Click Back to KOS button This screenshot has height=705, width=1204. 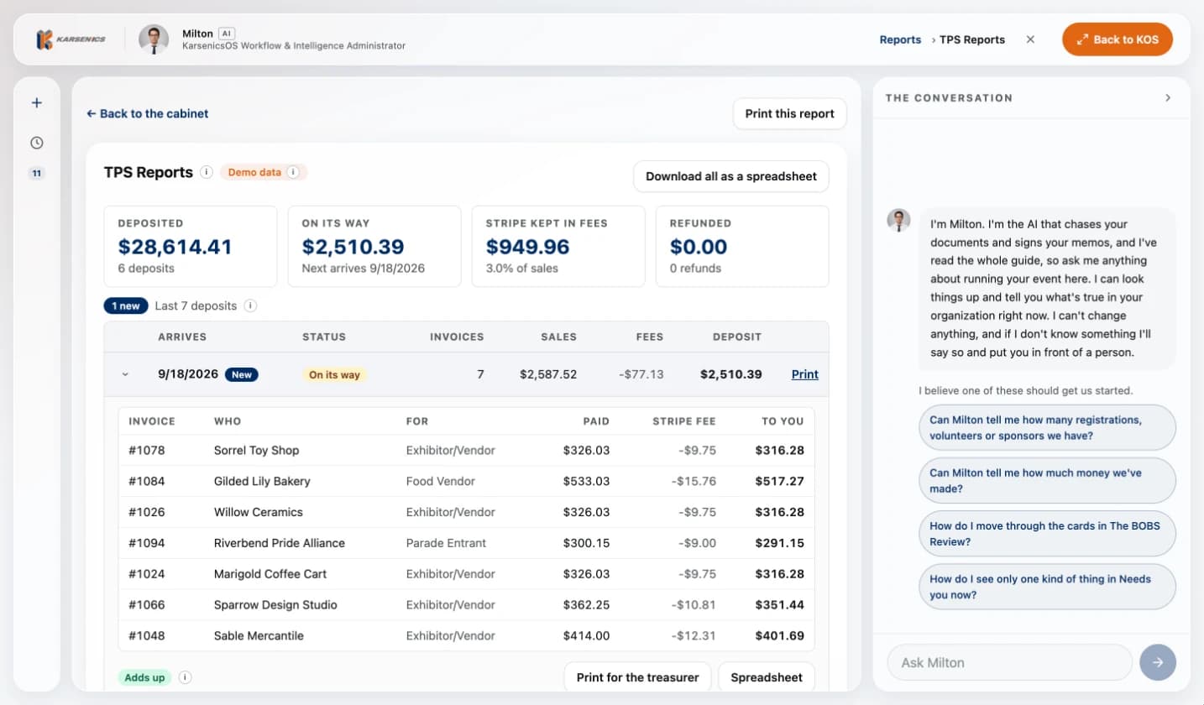(x=1117, y=39)
